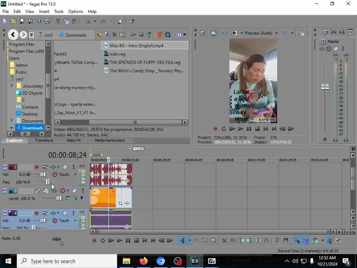Open the Options menu
This screenshot has height=268, width=357.
coord(76,12)
